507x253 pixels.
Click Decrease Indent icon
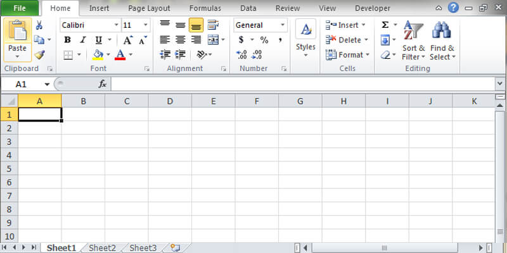tap(165, 54)
